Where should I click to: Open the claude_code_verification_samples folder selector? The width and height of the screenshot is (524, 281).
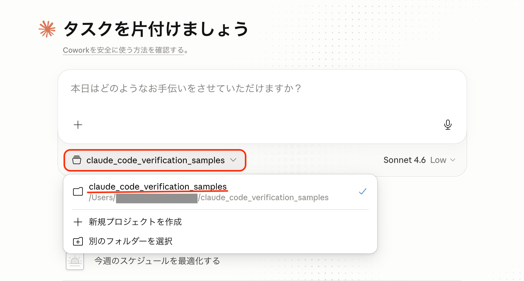pyautogui.click(x=155, y=160)
